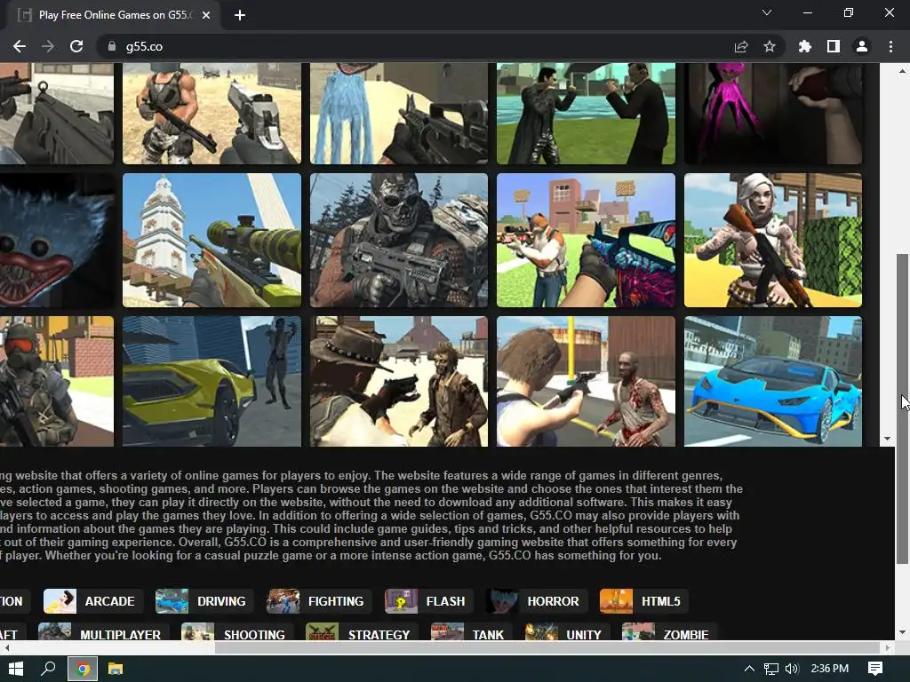Click the HORROR category thumbnail icon
910x682 pixels.
pyautogui.click(x=503, y=601)
